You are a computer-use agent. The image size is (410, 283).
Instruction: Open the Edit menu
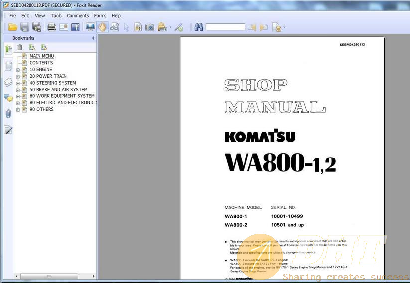tap(25, 15)
